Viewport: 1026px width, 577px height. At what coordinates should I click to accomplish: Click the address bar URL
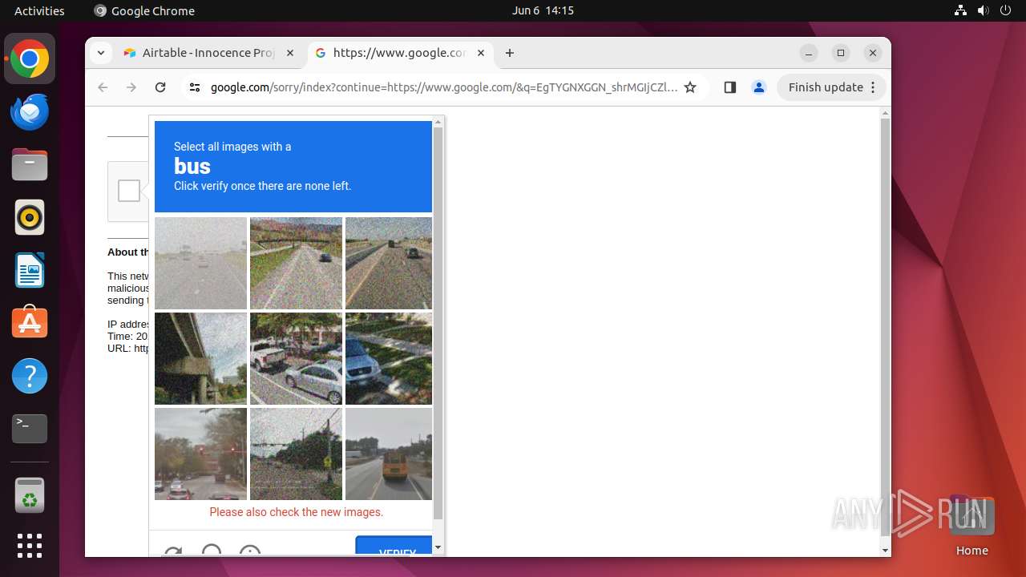[x=444, y=87]
